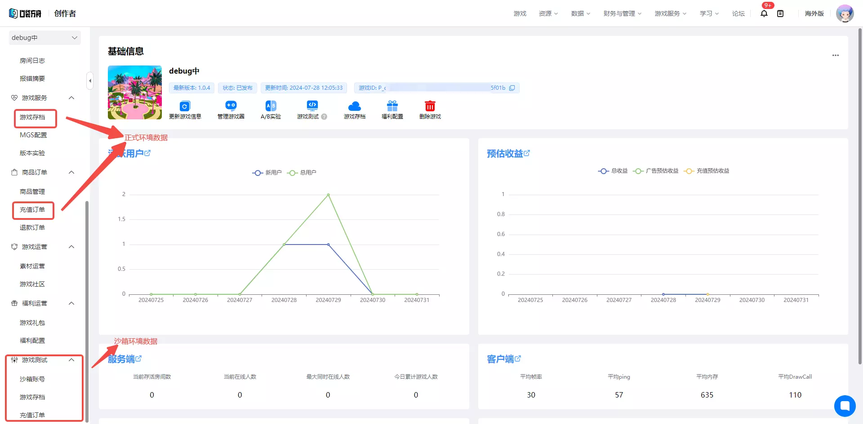Collapse the 商品订单 sidebar section
Image resolution: width=863 pixels, height=424 pixels.
(x=71, y=172)
